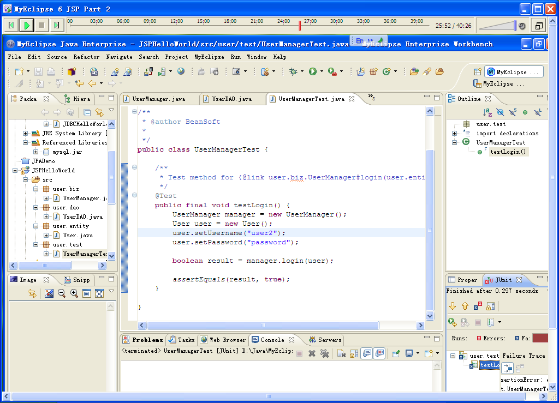
Task: Click the New Java Package icon
Action: point(373,71)
